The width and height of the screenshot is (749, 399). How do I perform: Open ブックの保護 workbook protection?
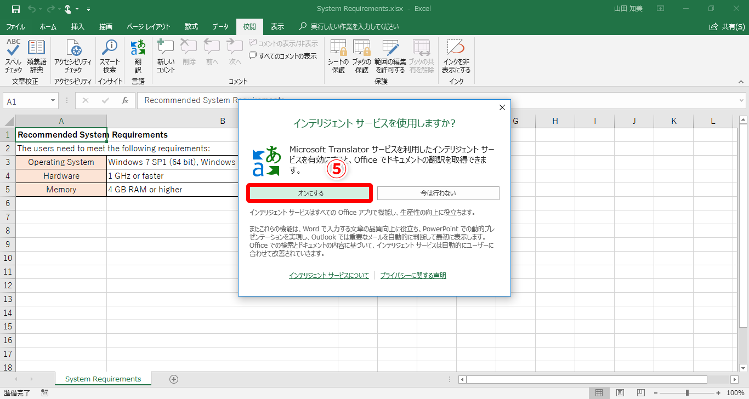pos(361,56)
